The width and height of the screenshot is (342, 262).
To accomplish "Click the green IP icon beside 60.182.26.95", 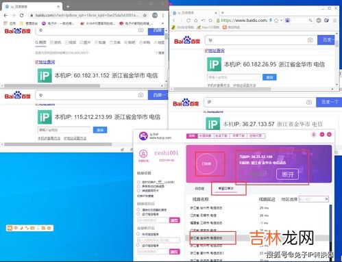I will pos(214,64).
